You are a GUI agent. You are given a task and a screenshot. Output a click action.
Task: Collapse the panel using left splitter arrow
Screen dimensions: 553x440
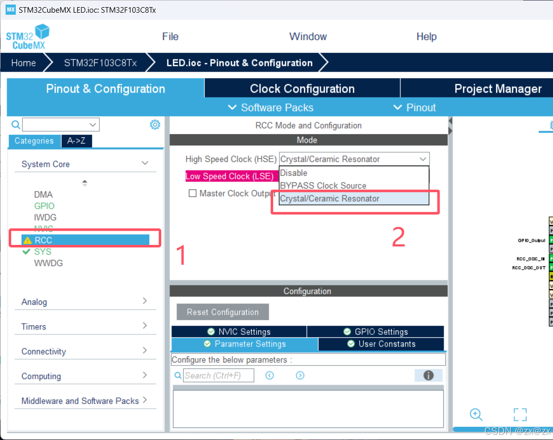(450, 121)
